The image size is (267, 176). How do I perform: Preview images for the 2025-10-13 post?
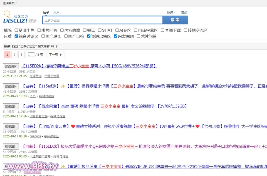(11, 147)
